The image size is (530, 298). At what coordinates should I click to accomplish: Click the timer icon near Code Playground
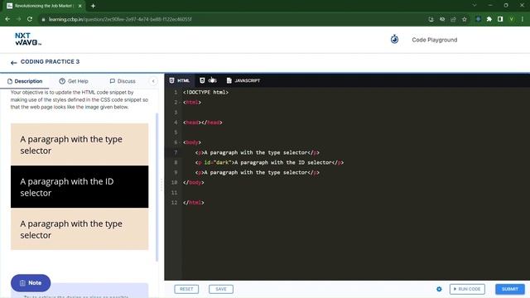(394, 40)
